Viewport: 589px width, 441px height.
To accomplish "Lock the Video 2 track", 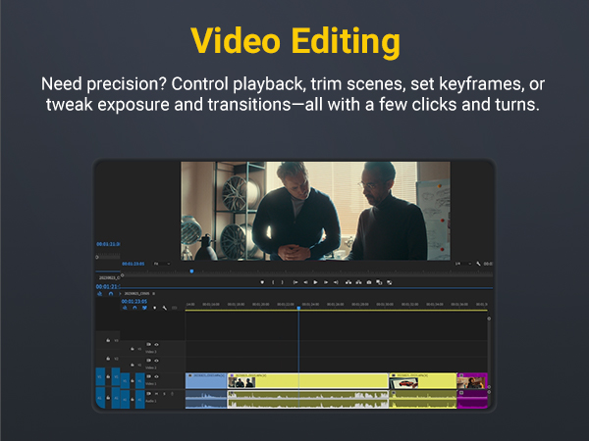I will [133, 365].
